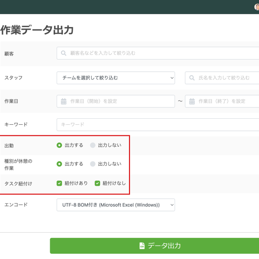This screenshot has width=259, height=259.
Task: Click the 作業データ出力 page heading
Action: pyautogui.click(x=37, y=30)
